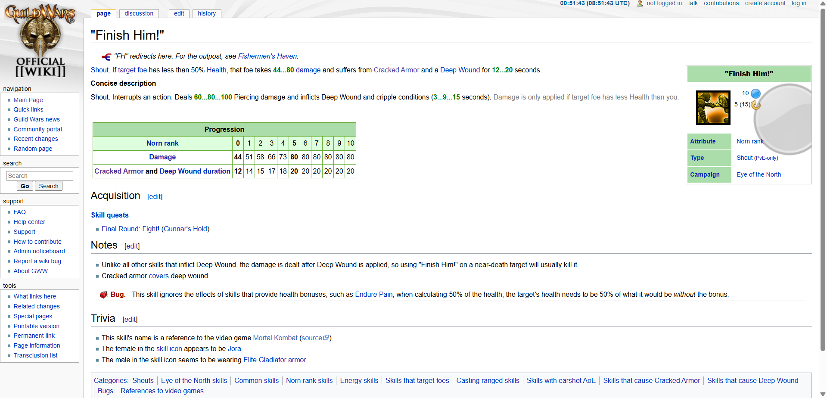Open the Gunnar's Hold link
The image size is (827, 398).
coord(185,229)
